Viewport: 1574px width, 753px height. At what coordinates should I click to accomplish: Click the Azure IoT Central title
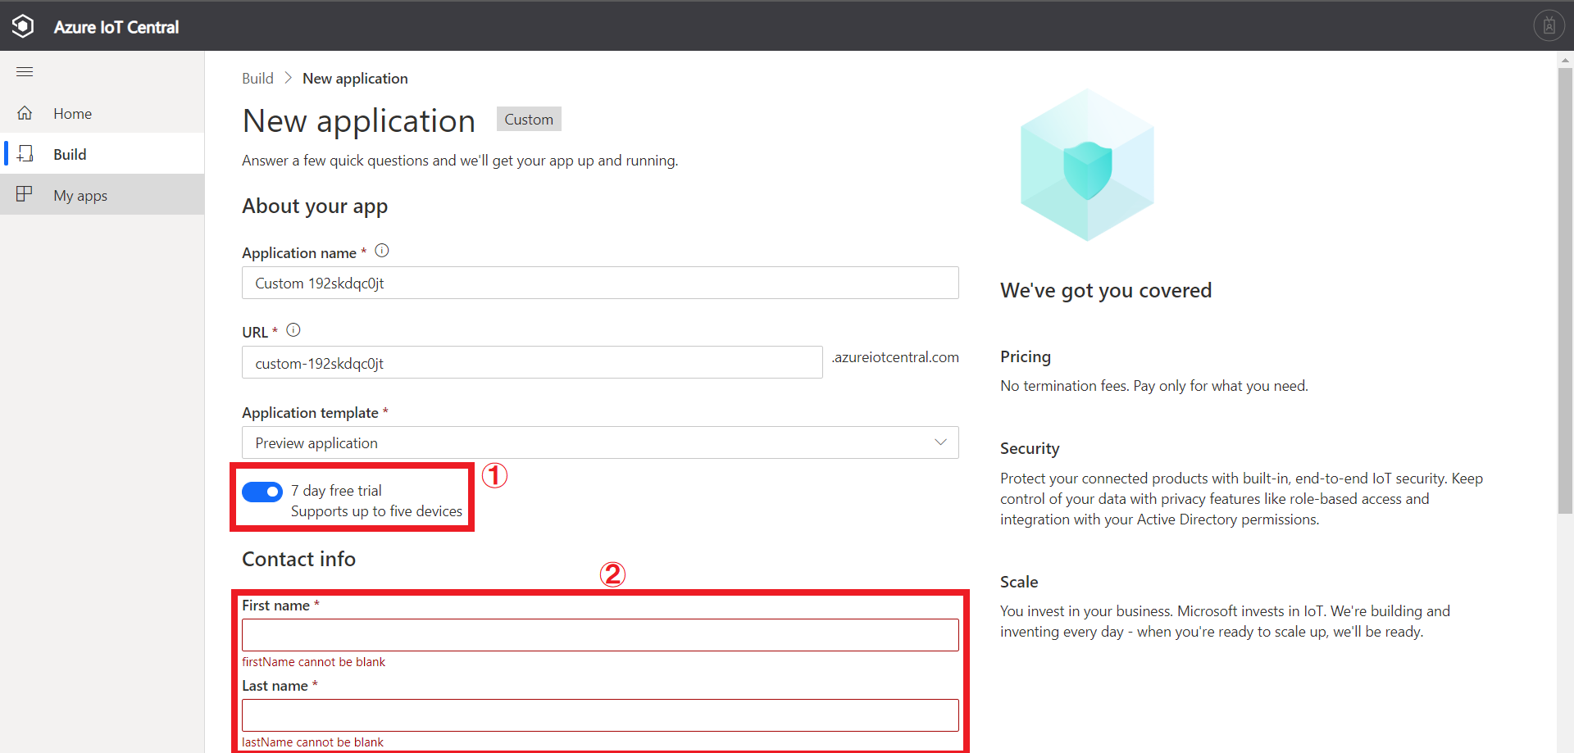116,27
